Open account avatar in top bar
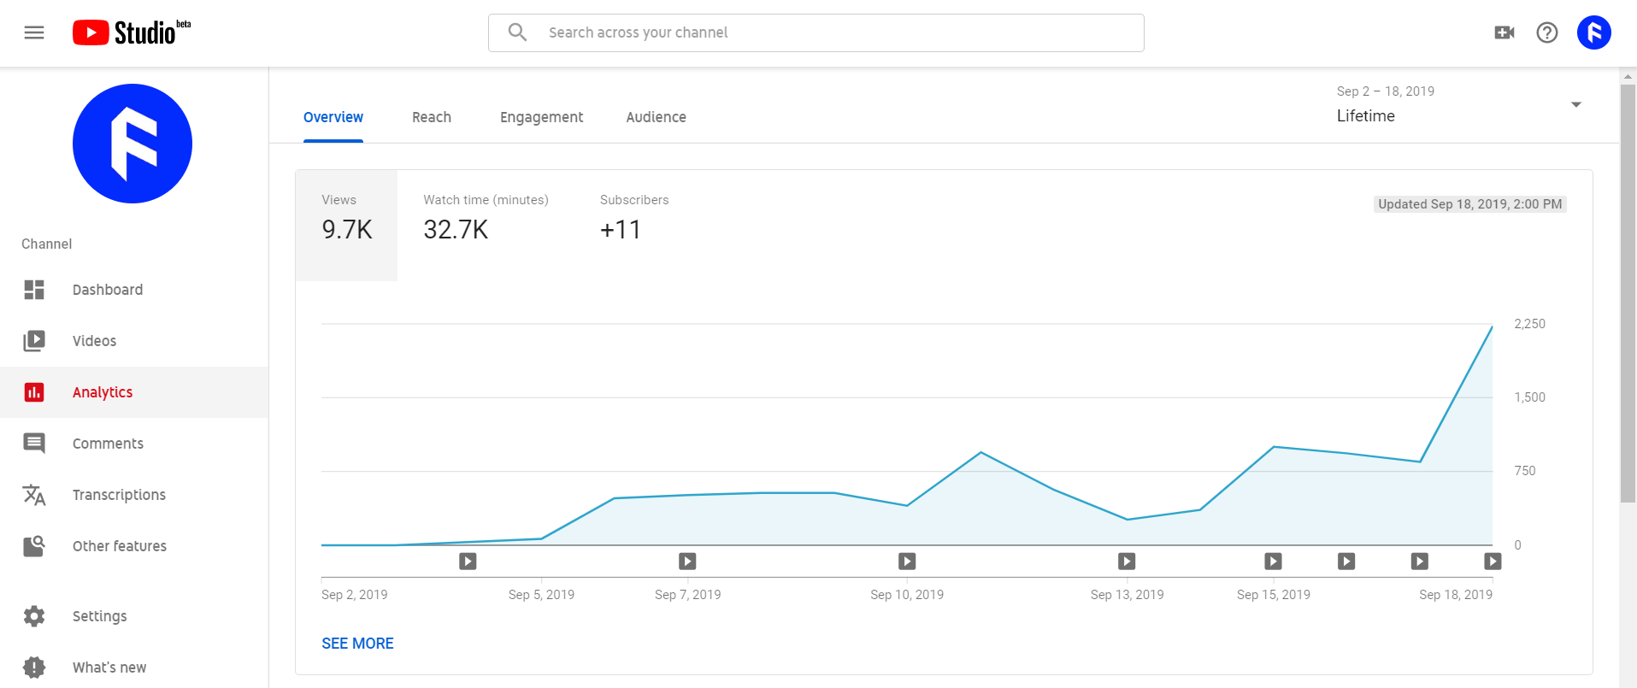 pyautogui.click(x=1593, y=32)
